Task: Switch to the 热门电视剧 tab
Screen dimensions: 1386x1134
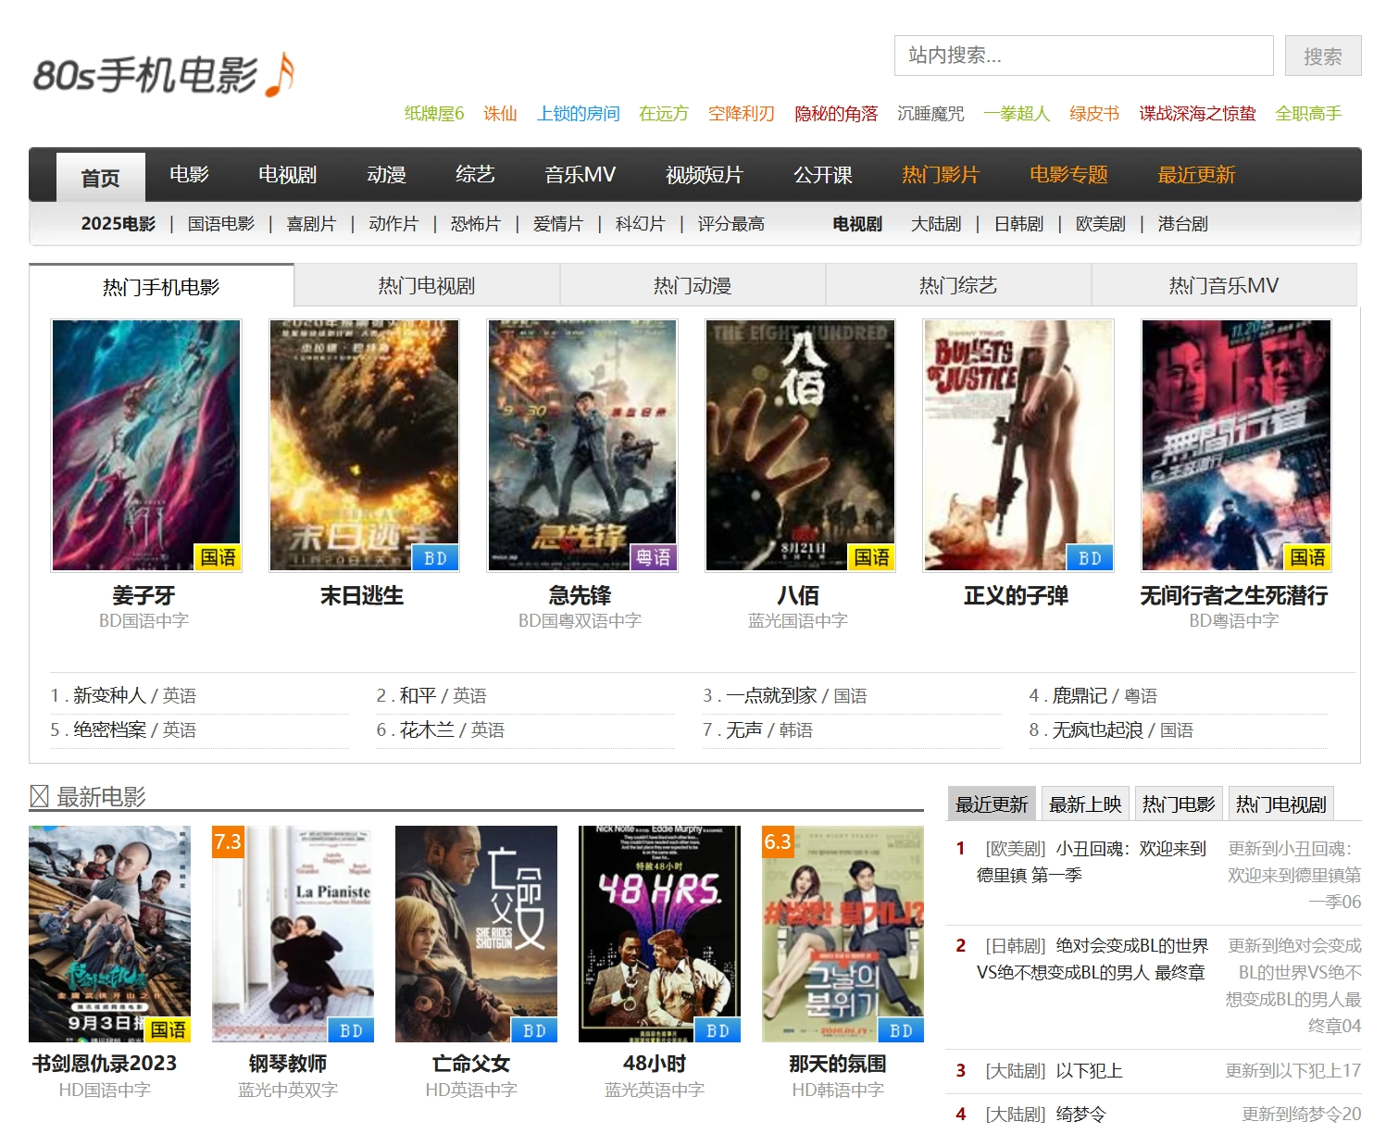Action: pos(426,286)
